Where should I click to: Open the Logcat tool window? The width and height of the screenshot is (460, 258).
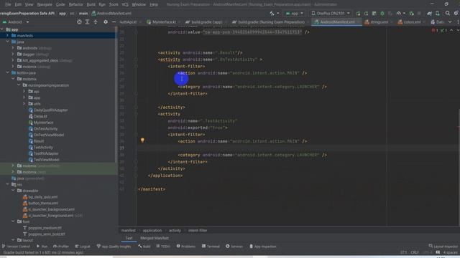click(83, 247)
